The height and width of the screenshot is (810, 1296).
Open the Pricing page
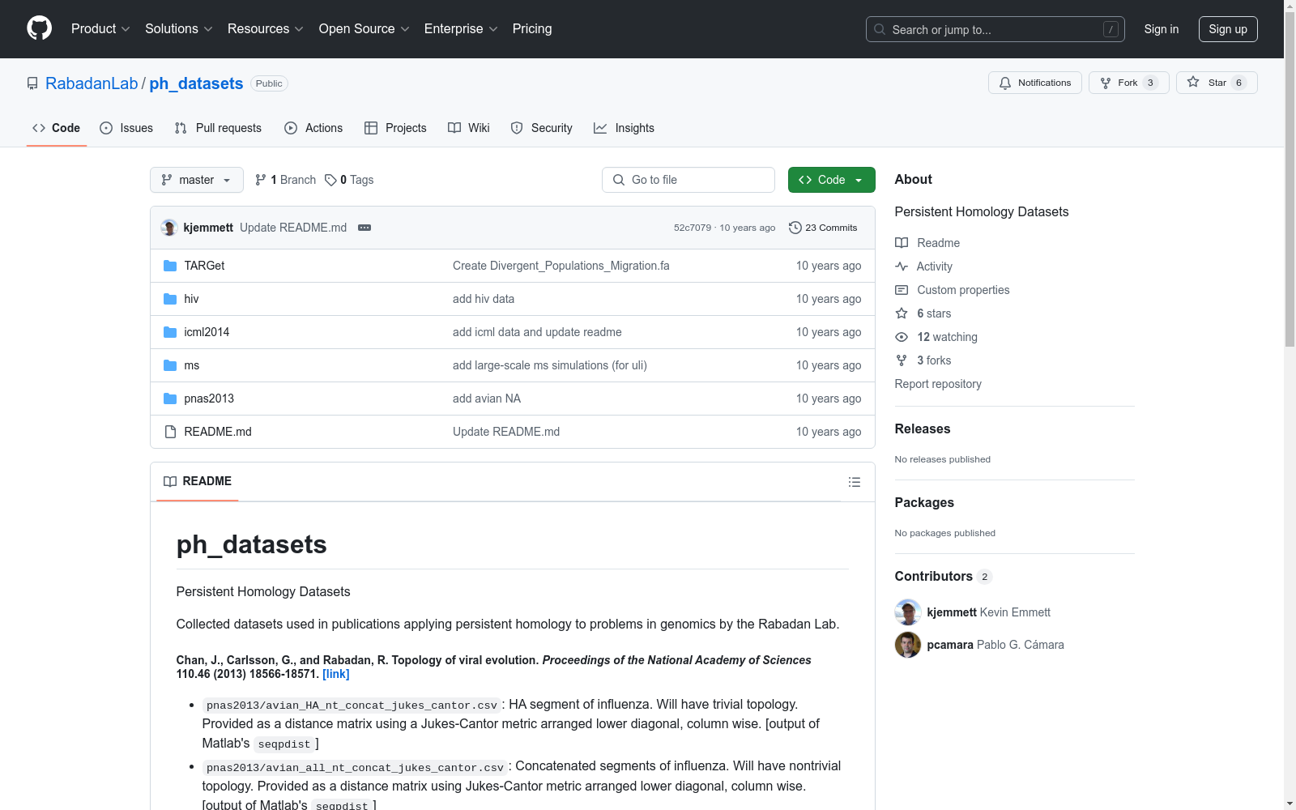point(532,28)
